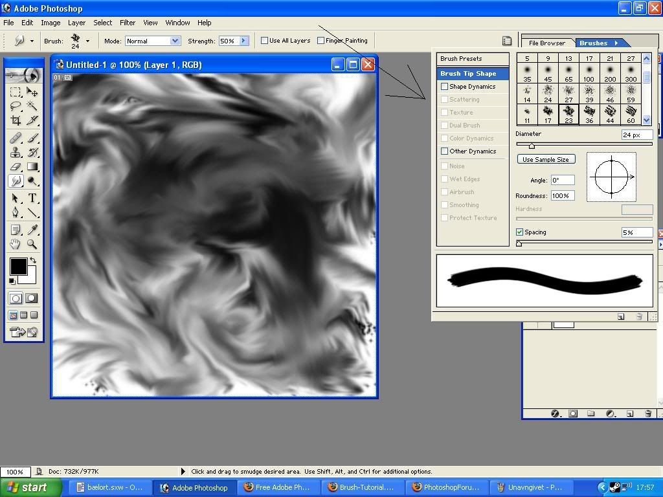This screenshot has width=663, height=497.
Task: Select the Healing Brush tool
Action: [16, 138]
